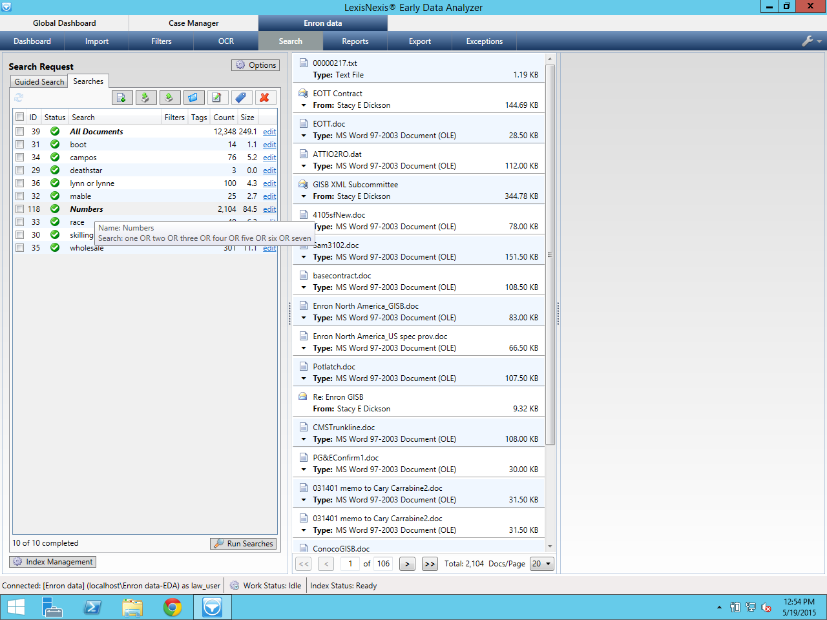
Task: Open the Case Manager tab
Action: click(194, 23)
